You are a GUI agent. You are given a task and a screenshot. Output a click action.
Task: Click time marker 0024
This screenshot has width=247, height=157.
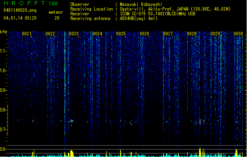point(97,34)
